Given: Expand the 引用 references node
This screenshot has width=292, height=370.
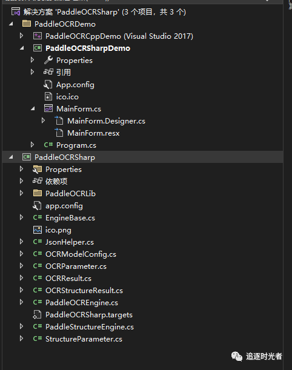Looking at the screenshot, I should pyautogui.click(x=32, y=72).
